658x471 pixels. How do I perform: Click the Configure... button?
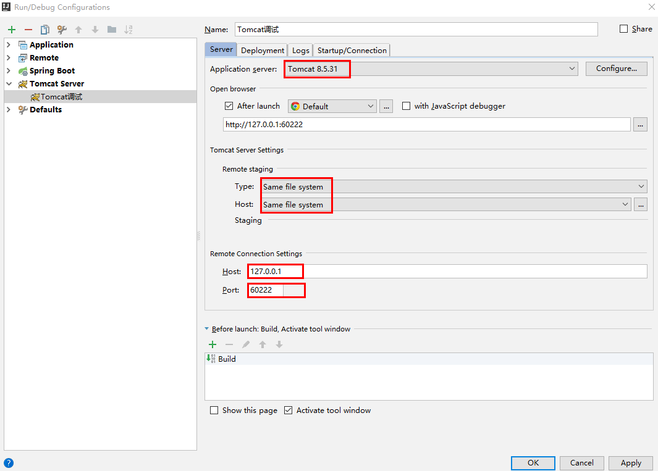pos(616,69)
